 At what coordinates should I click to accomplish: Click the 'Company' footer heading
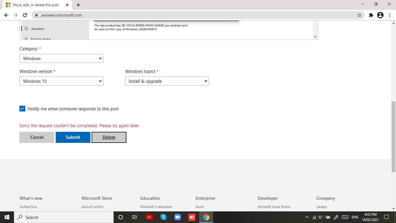tap(326, 198)
